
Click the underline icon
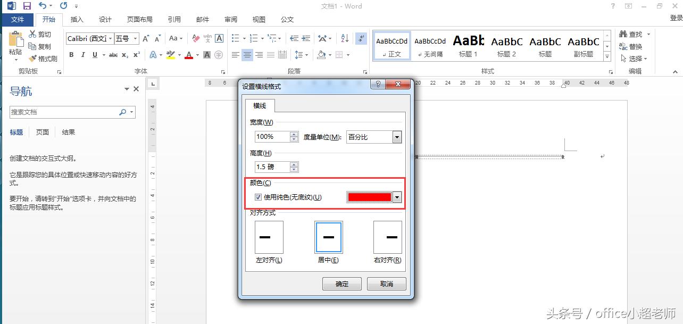94,55
